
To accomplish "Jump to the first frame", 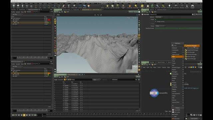I will tap(13, 115).
